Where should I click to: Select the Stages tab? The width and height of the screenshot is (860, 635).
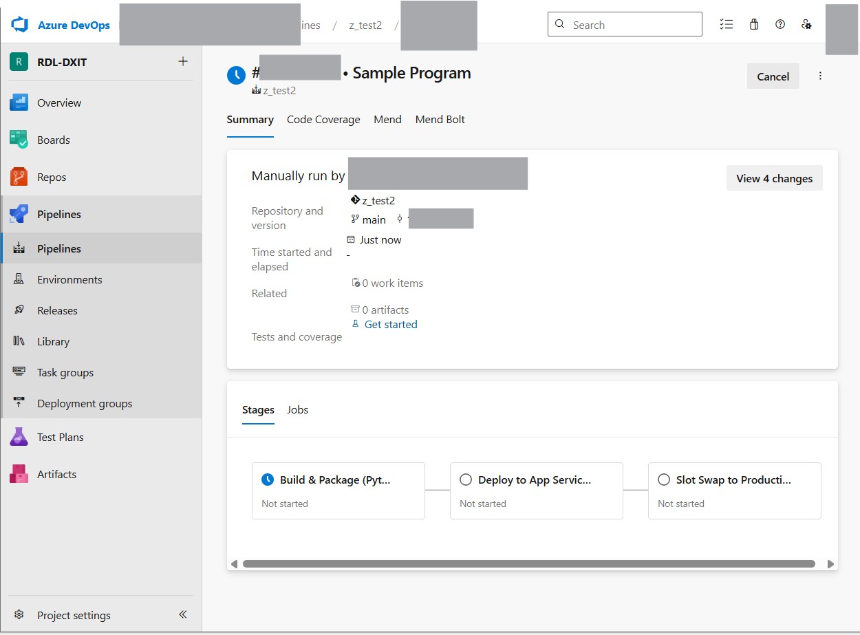point(258,410)
